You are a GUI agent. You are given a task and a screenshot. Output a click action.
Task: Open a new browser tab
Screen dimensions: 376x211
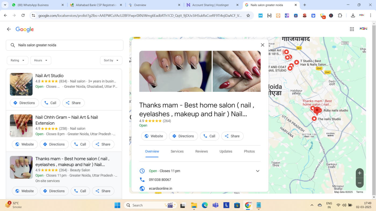pyautogui.click(x=305, y=5)
